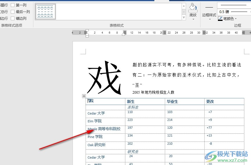Click the ruler column marker near 21

pyautogui.click(x=165, y=33)
